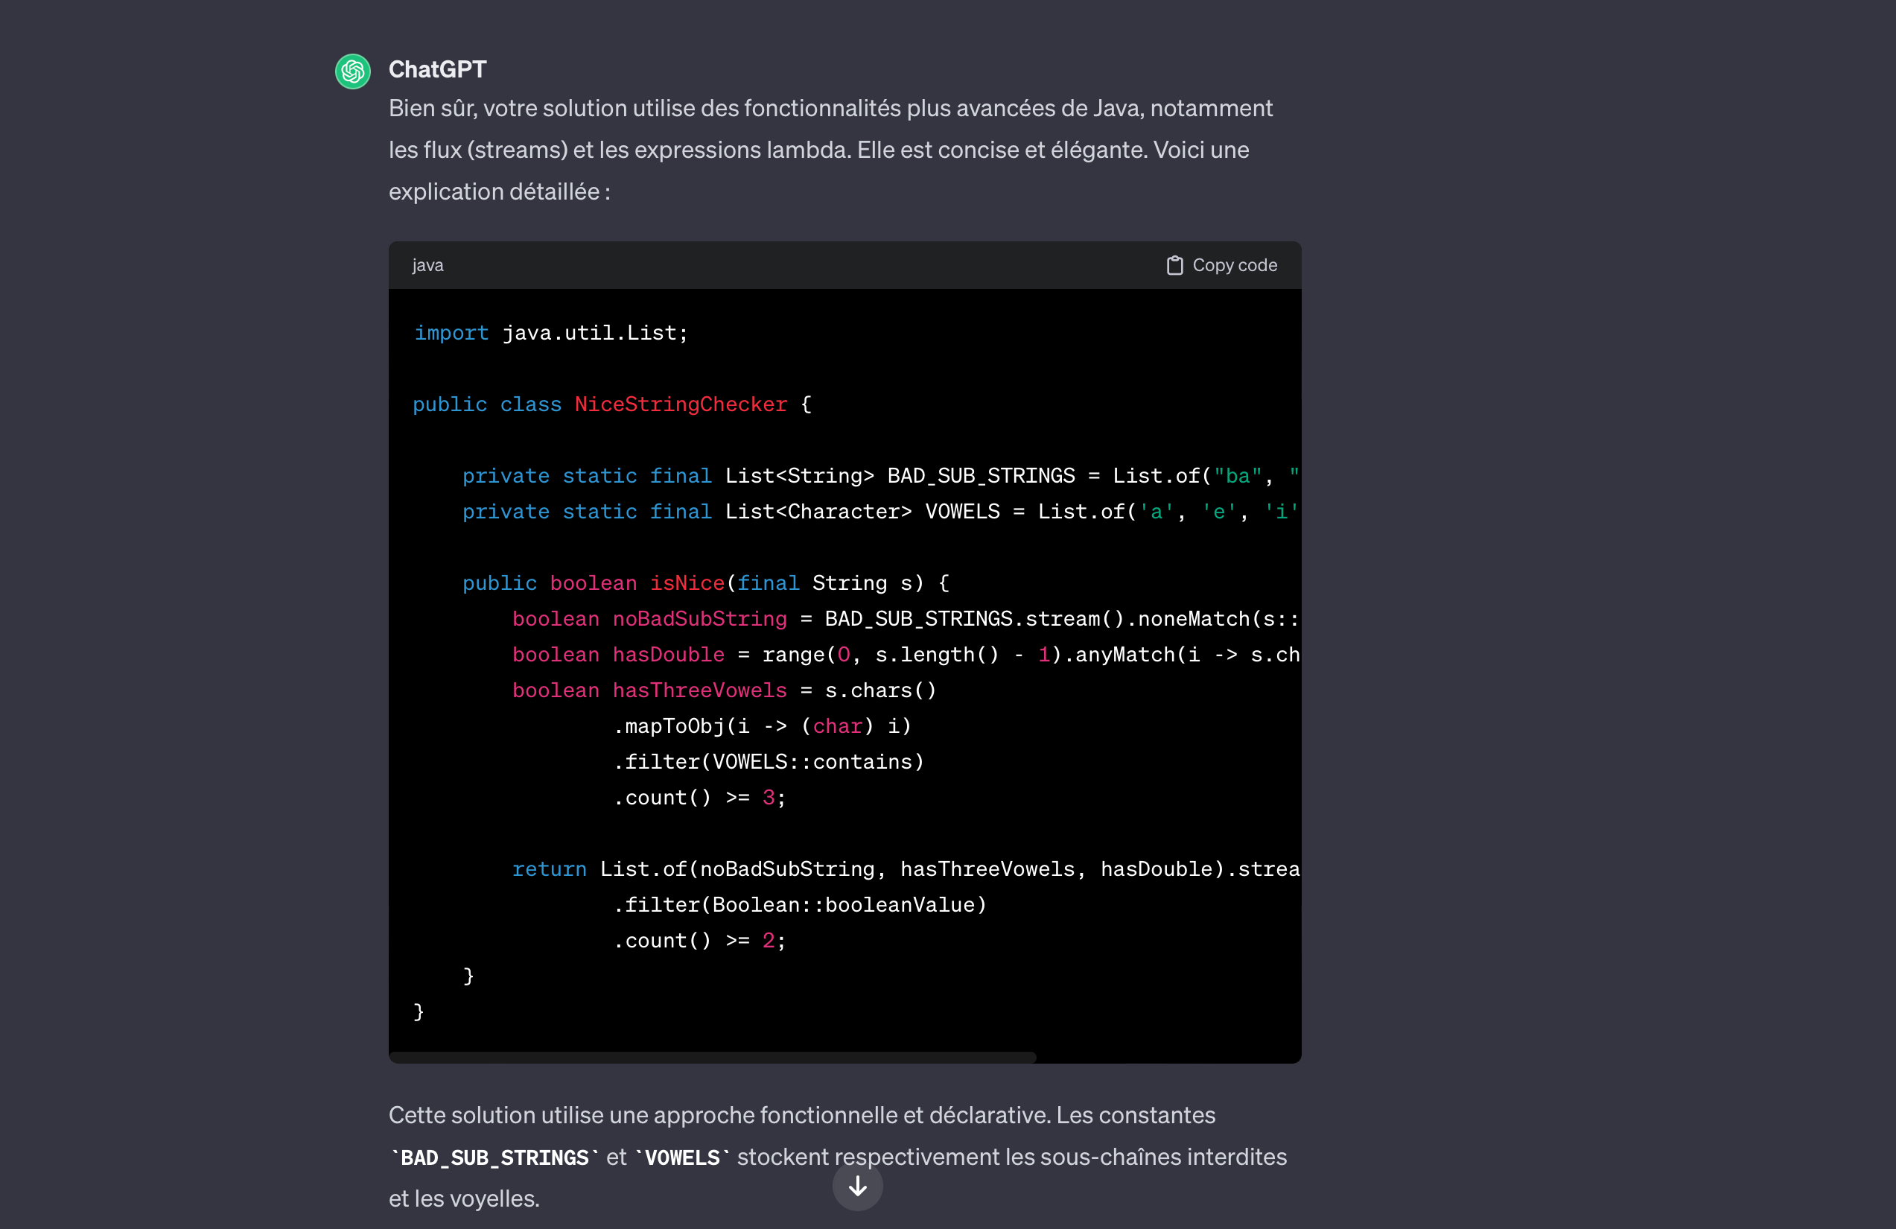Image resolution: width=1896 pixels, height=1229 pixels.
Task: Click the code block horizontal scrollbar thumb
Action: pos(713,1057)
